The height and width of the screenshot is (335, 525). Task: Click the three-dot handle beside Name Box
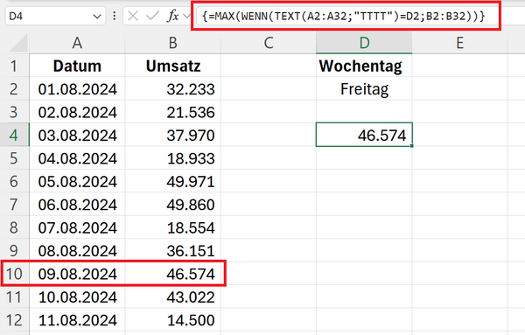115,16
